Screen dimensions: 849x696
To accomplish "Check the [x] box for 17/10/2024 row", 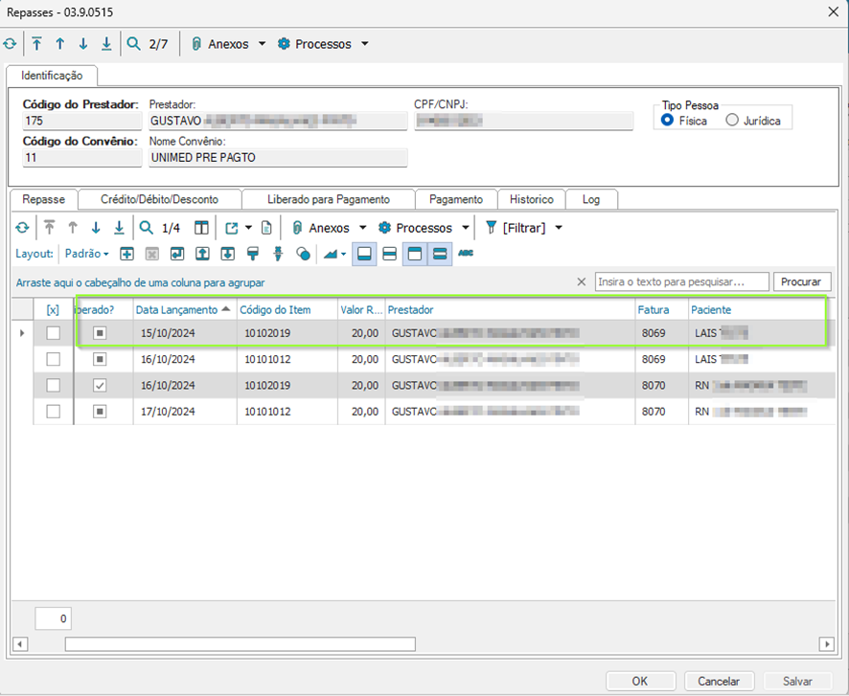I will pyautogui.click(x=53, y=412).
